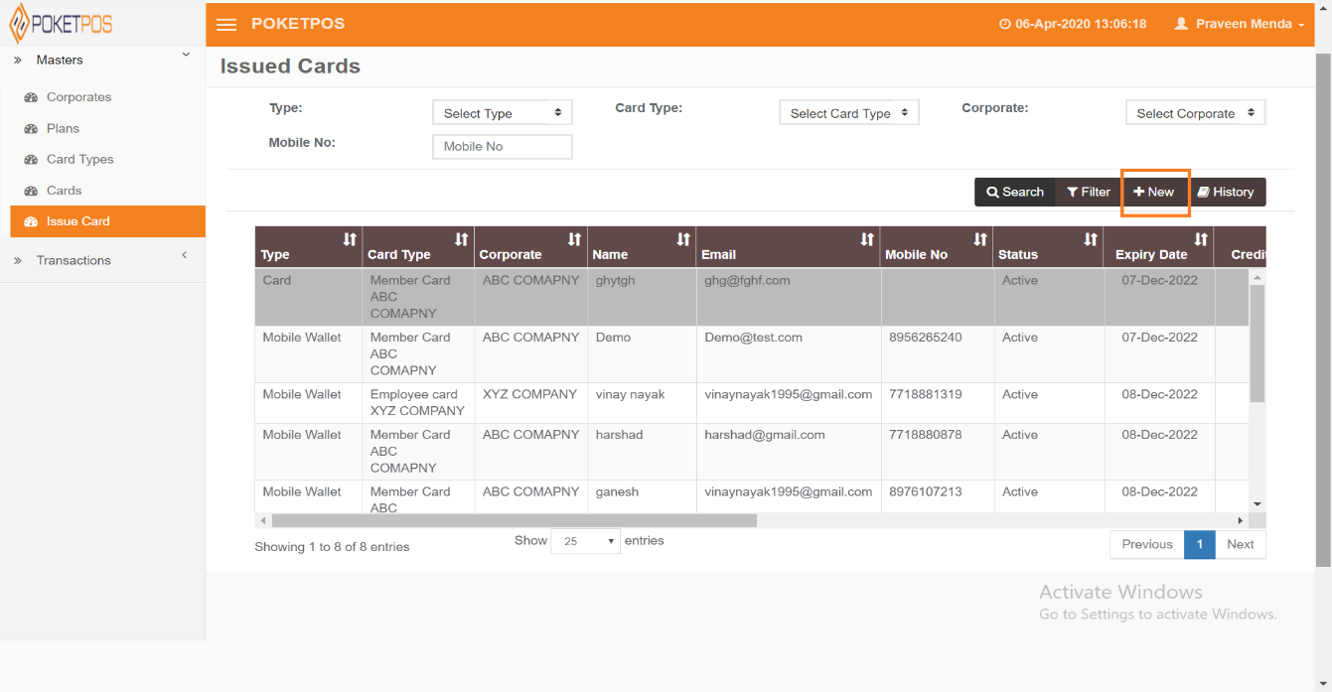Screen dimensions: 1332x692
Task: Go to the Next page
Action: tap(1241, 544)
